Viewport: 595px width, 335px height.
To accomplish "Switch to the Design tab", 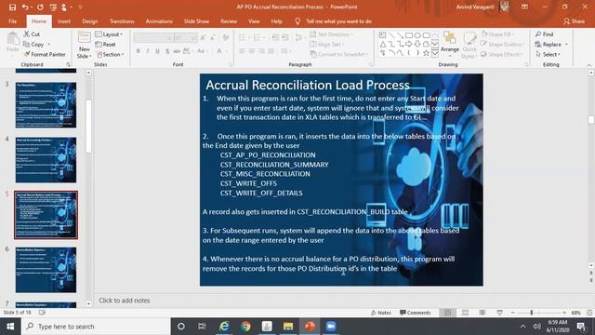I will click(x=90, y=21).
